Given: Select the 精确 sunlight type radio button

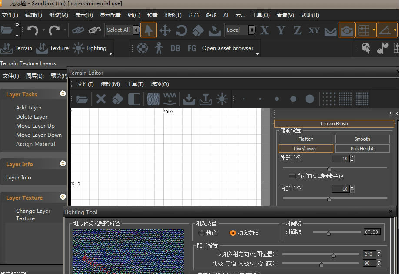Looking at the screenshot, I should point(201,233).
